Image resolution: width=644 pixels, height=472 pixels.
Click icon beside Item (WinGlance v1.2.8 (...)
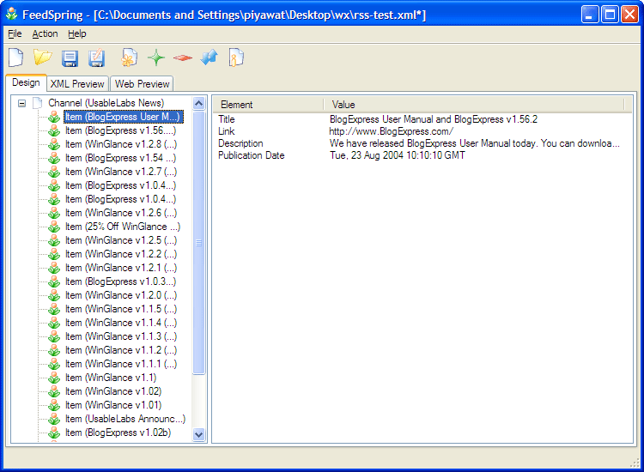pos(54,144)
